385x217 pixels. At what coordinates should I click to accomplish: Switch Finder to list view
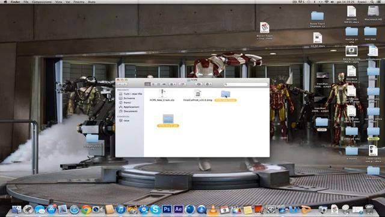point(153,84)
